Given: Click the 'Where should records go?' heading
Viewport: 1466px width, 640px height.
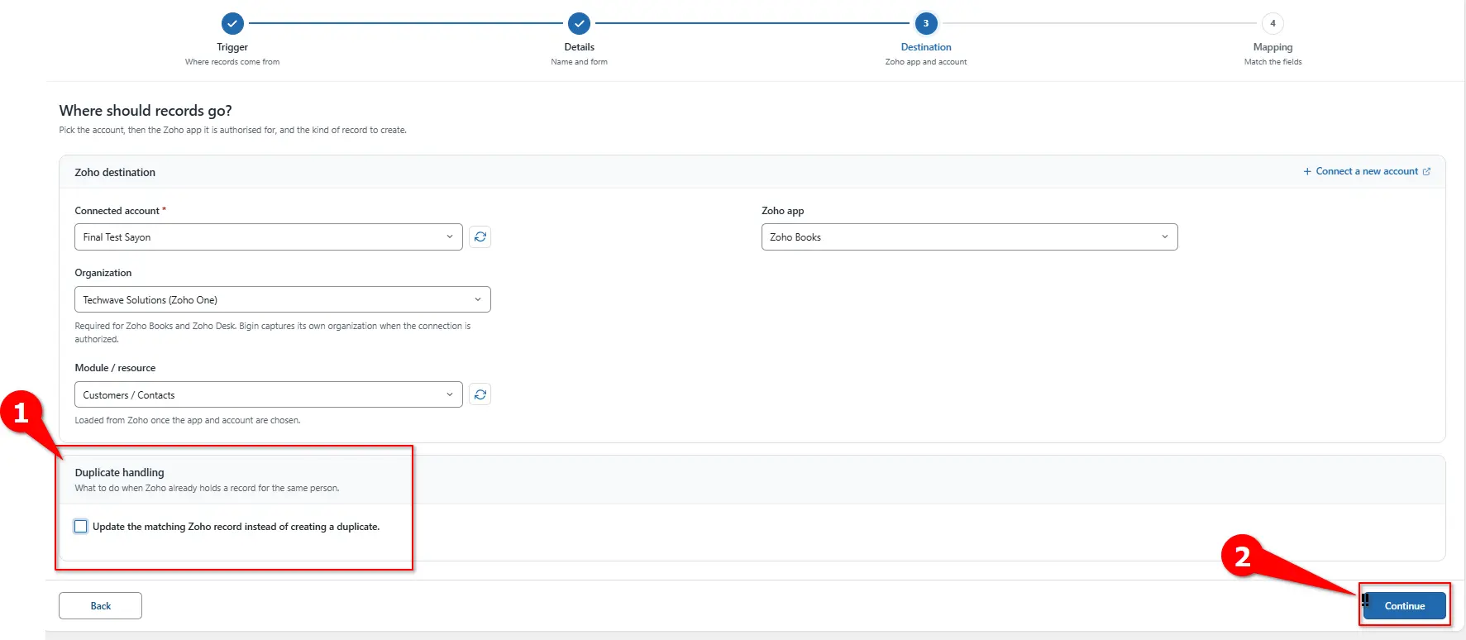Looking at the screenshot, I should (146, 111).
